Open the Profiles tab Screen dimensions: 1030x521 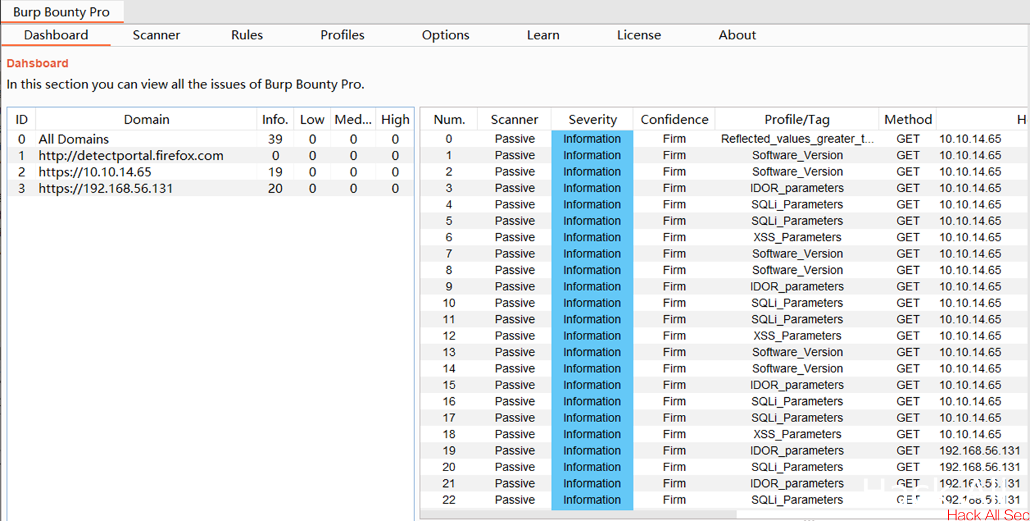click(x=342, y=35)
